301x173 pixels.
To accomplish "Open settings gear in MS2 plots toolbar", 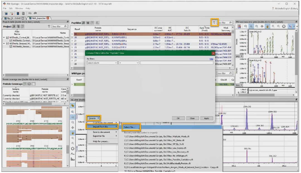I will pos(284,26).
